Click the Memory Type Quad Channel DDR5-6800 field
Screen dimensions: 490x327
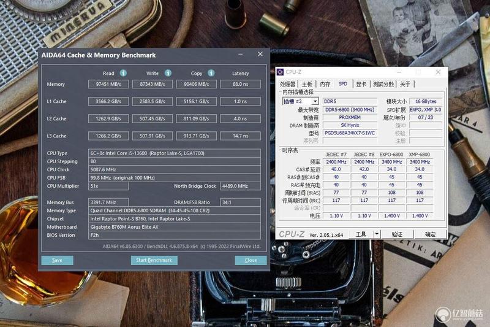point(175,210)
